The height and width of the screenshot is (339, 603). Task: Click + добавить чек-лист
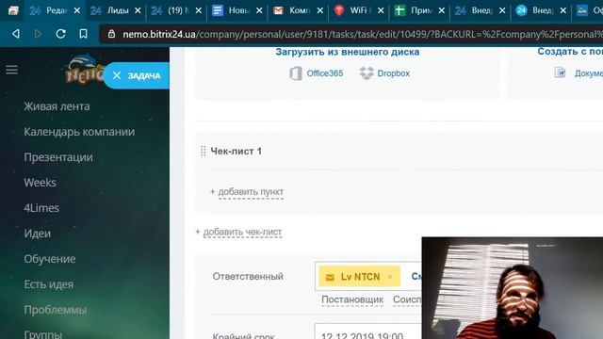tap(238, 233)
